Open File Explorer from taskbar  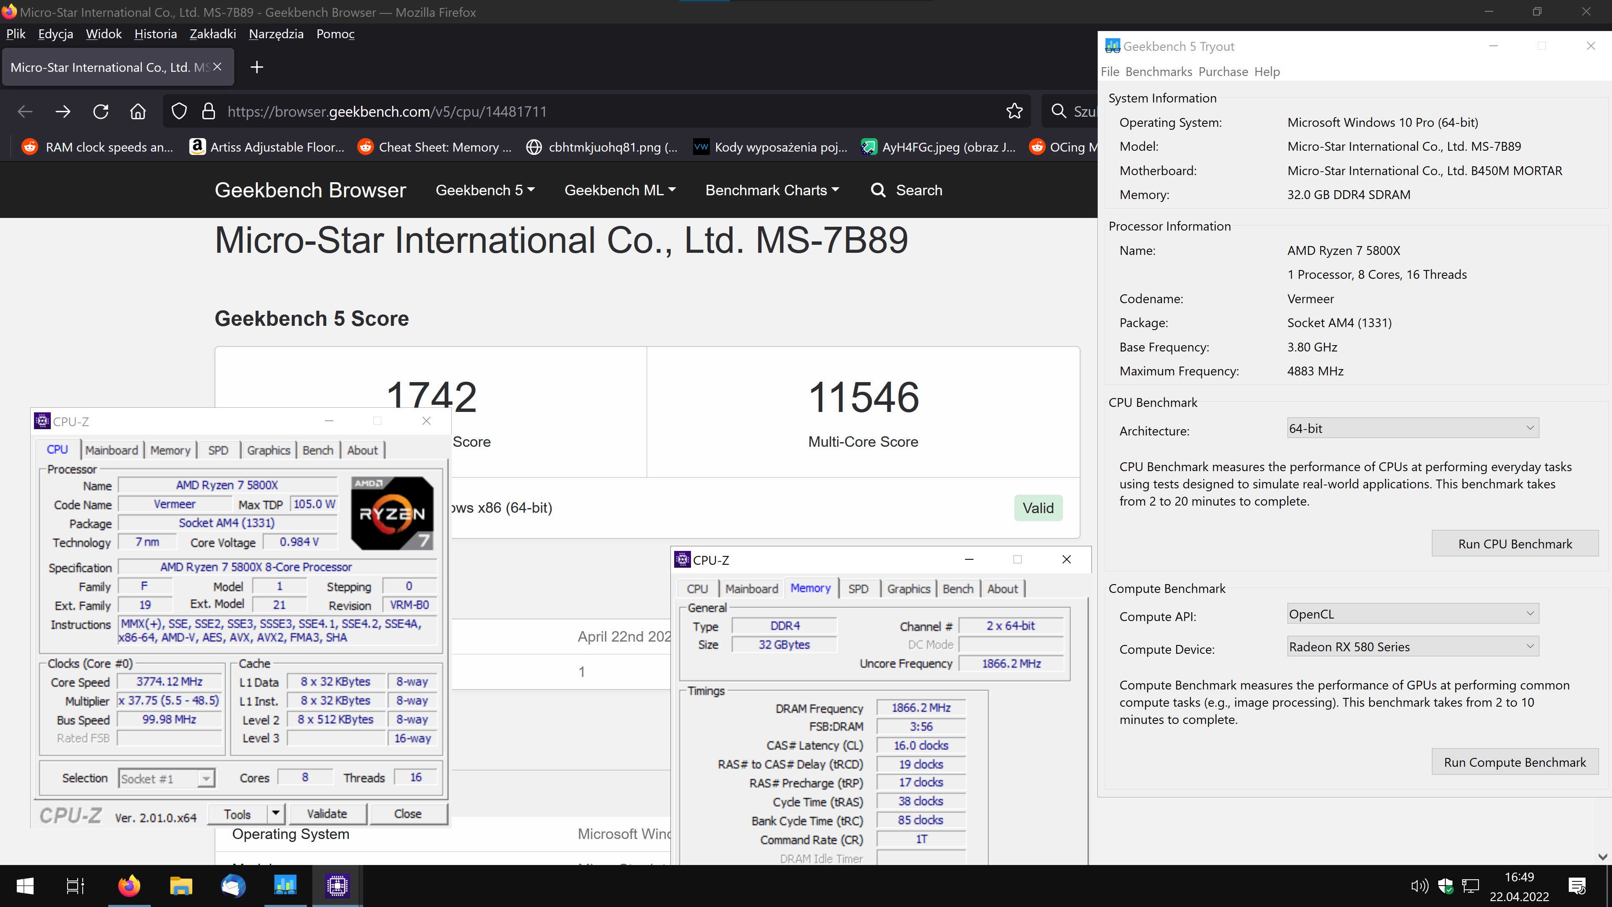[x=181, y=886]
